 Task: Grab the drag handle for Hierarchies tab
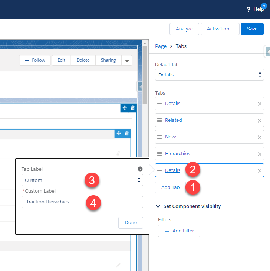159,154
